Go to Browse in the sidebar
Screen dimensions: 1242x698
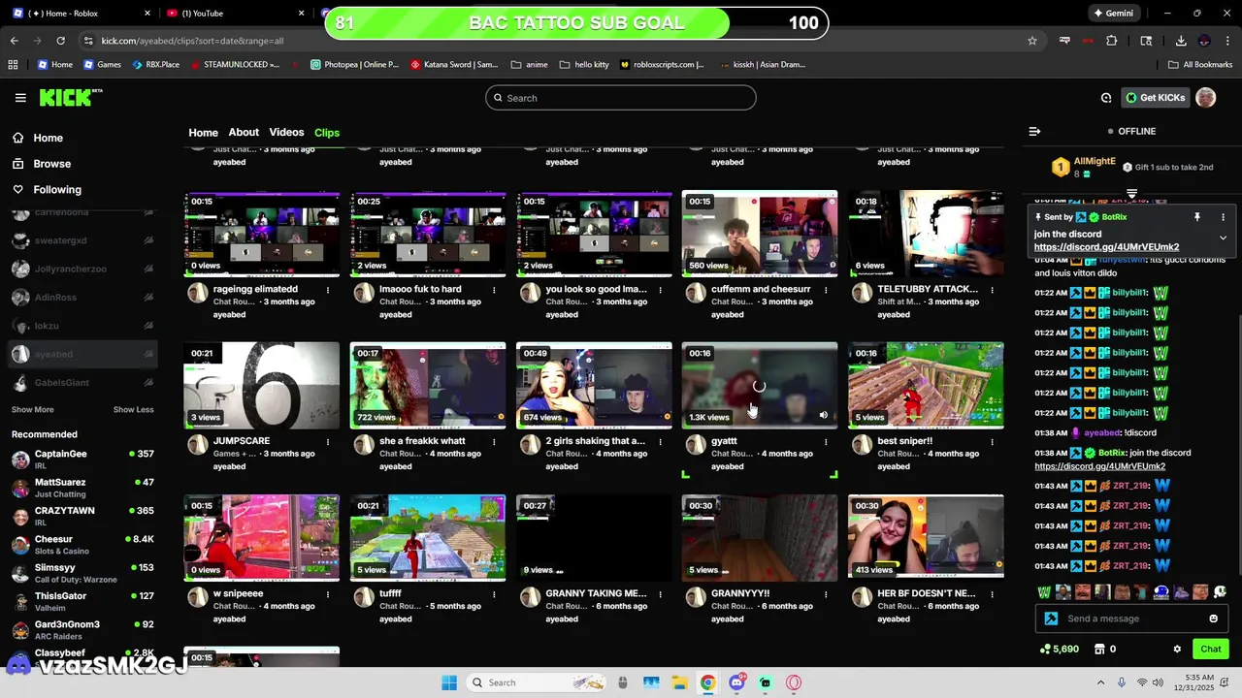(51, 164)
